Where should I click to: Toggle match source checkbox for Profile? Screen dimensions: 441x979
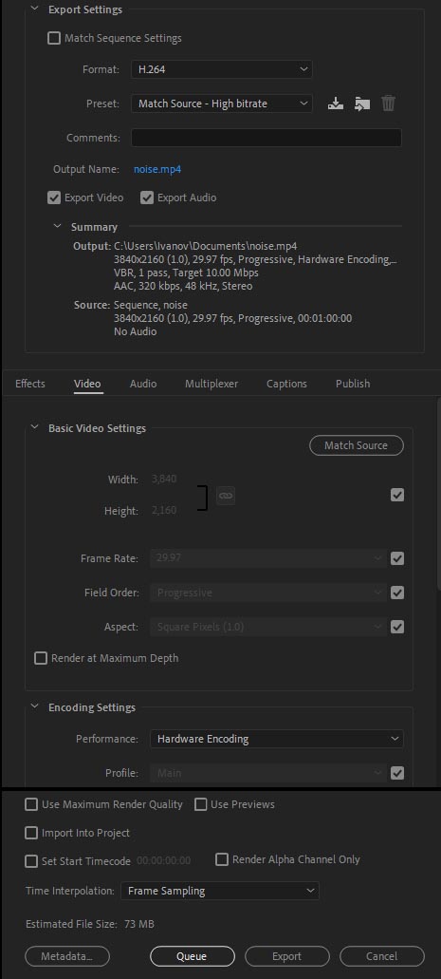397,773
